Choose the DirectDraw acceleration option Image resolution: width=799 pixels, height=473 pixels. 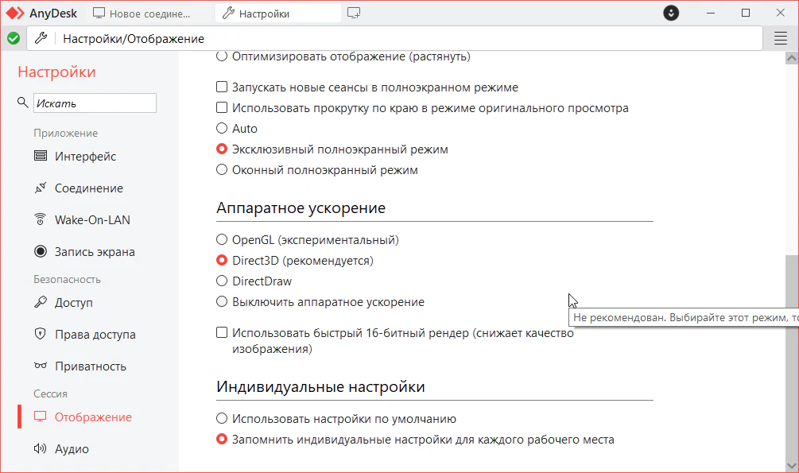click(223, 281)
